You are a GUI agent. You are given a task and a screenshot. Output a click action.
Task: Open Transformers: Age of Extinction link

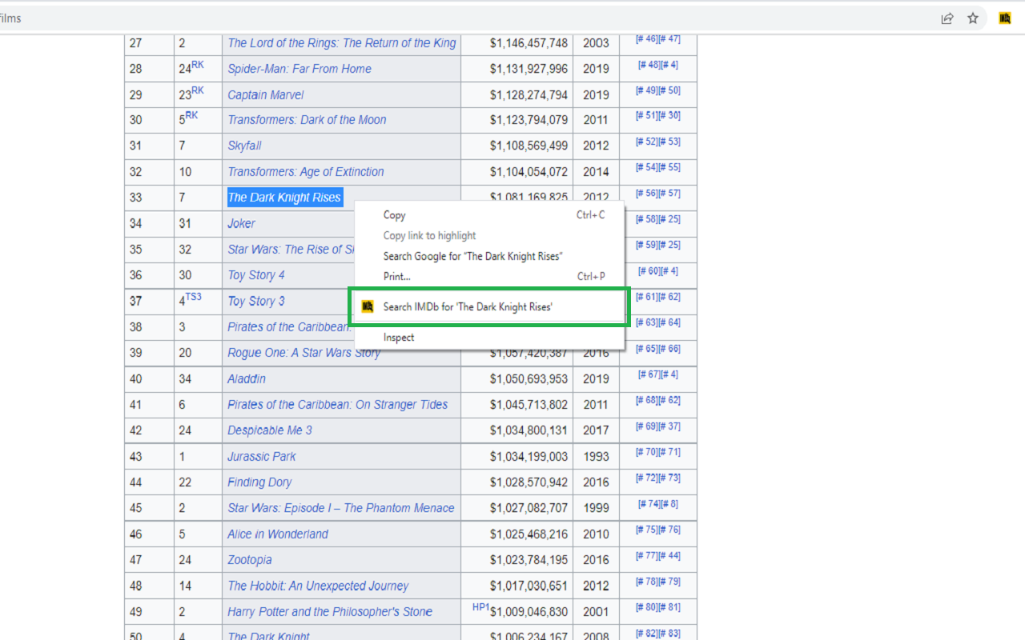click(306, 172)
